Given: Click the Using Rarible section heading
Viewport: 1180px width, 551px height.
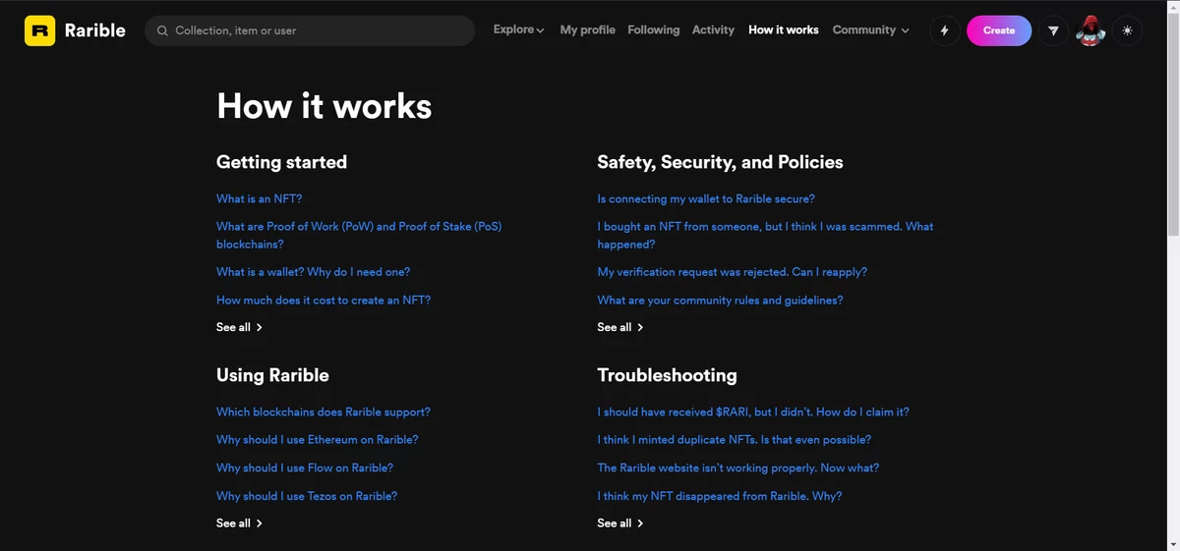Looking at the screenshot, I should click(x=272, y=375).
